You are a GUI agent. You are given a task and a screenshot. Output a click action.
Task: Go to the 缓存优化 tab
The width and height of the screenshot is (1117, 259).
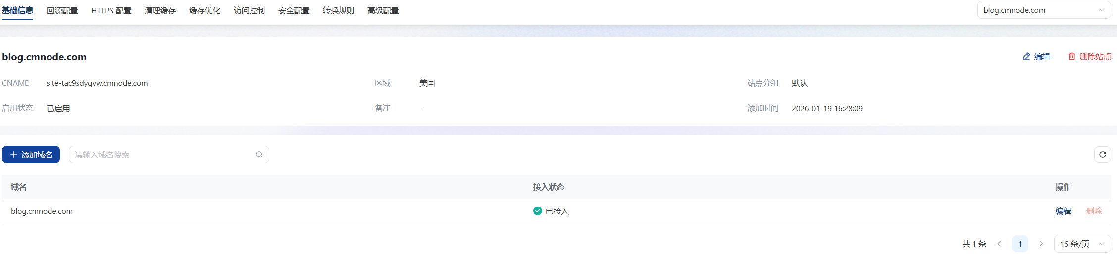[x=204, y=10]
